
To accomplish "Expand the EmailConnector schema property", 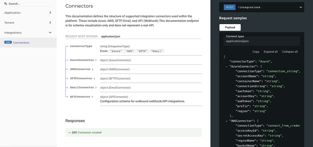I will click(83, 88).
